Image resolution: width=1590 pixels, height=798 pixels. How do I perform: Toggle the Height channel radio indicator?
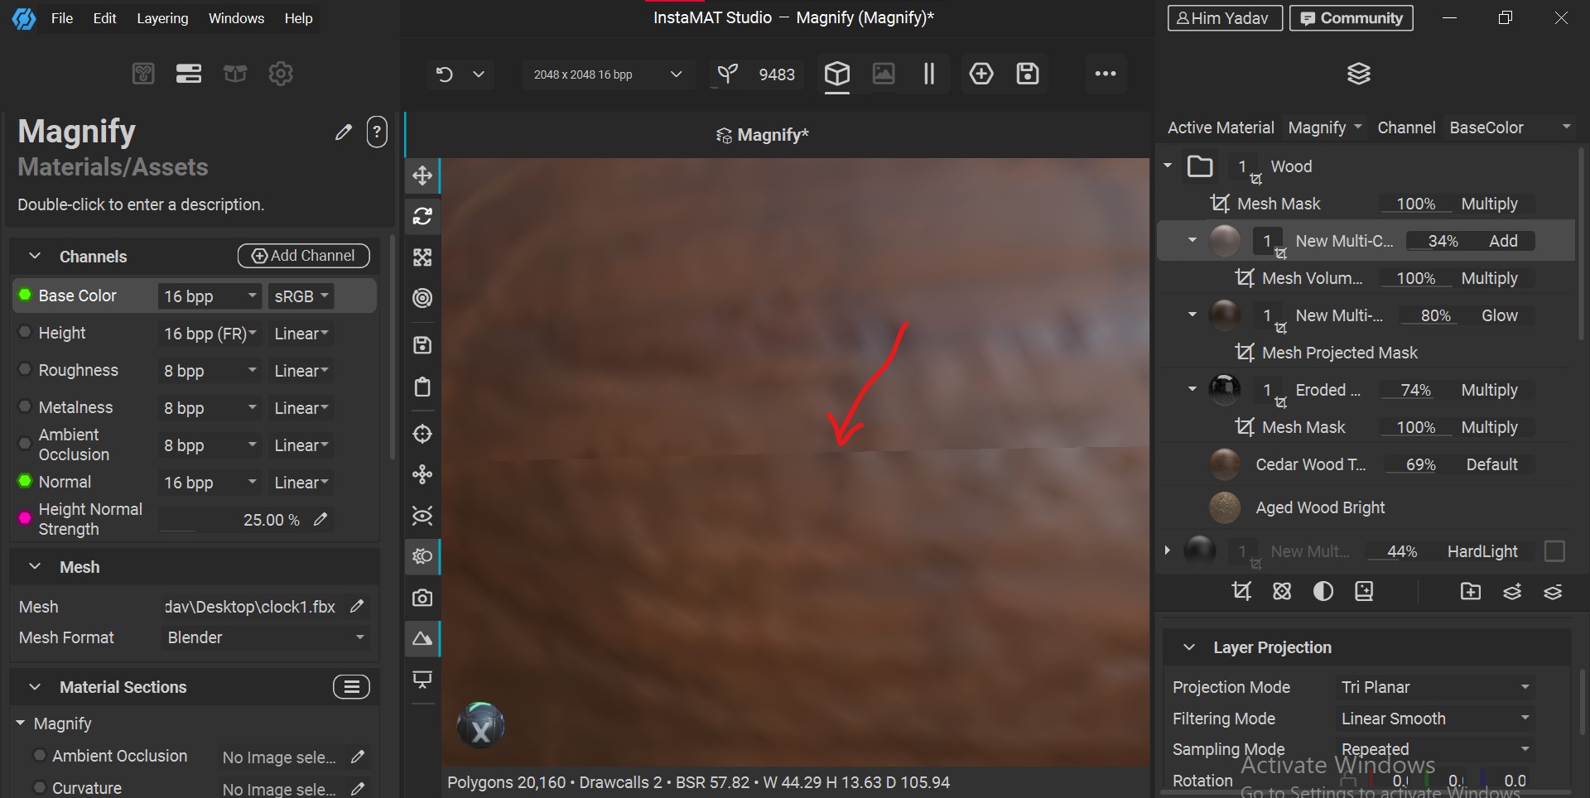tap(25, 332)
